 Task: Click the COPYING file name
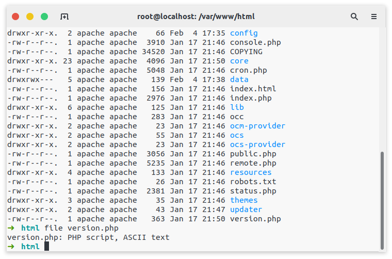(246, 52)
